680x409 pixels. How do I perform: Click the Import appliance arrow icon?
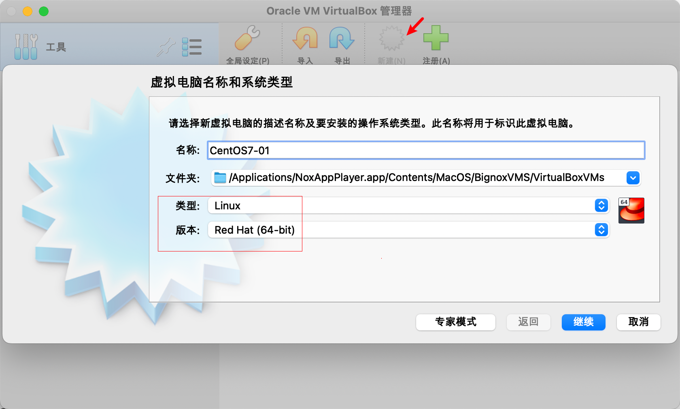pos(305,38)
